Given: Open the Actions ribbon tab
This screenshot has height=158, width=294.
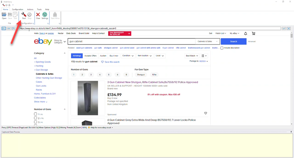Looking at the screenshot, I should pyautogui.click(x=30, y=9).
